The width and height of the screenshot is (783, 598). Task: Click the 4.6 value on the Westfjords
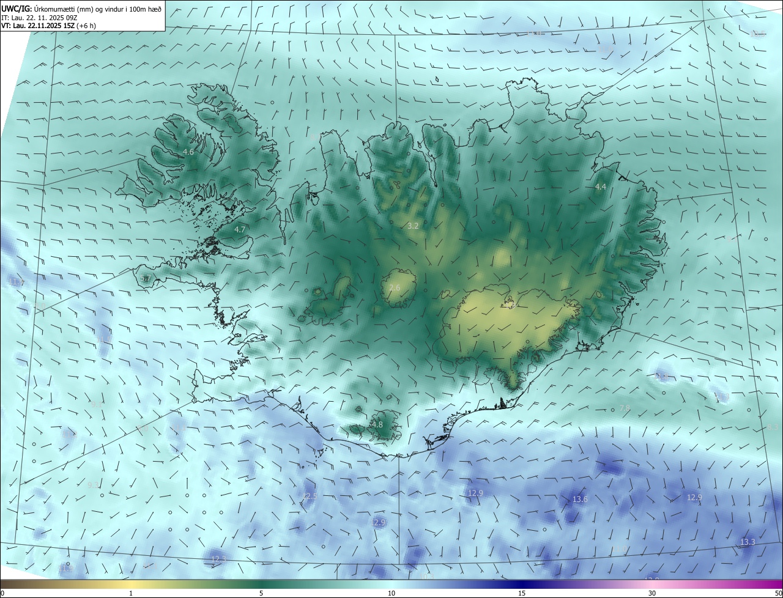coord(188,152)
